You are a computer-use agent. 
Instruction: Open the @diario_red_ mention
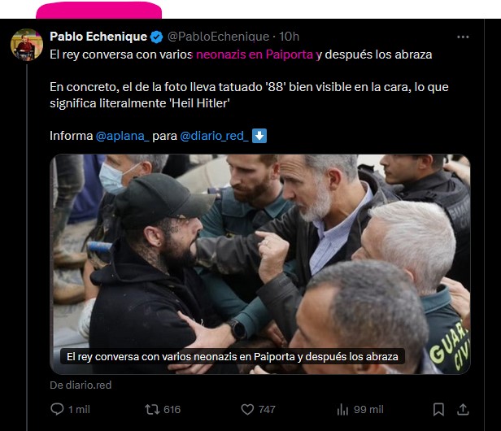pyautogui.click(x=214, y=136)
